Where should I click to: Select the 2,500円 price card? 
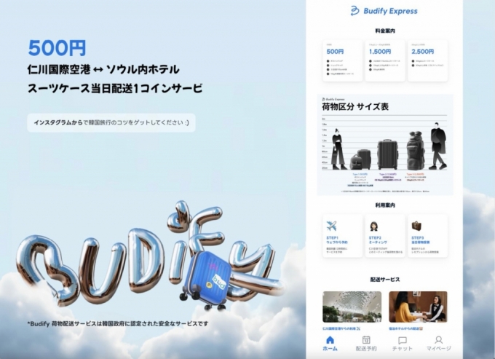[x=428, y=60]
